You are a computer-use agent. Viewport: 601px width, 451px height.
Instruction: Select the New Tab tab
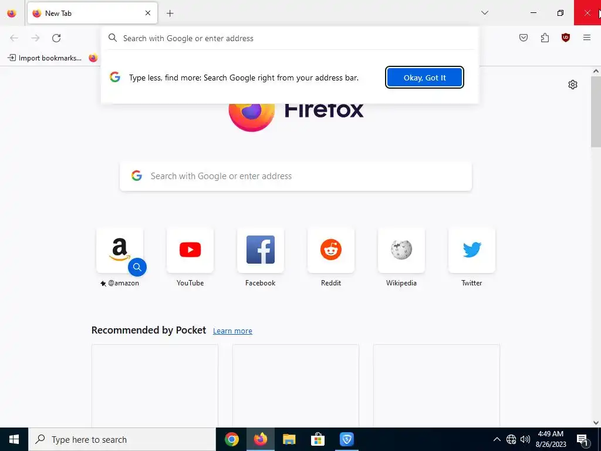coord(92,13)
